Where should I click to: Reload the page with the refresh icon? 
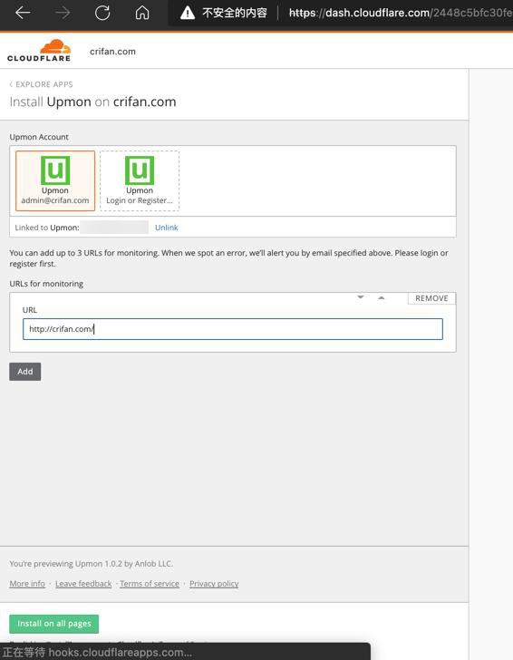102,13
